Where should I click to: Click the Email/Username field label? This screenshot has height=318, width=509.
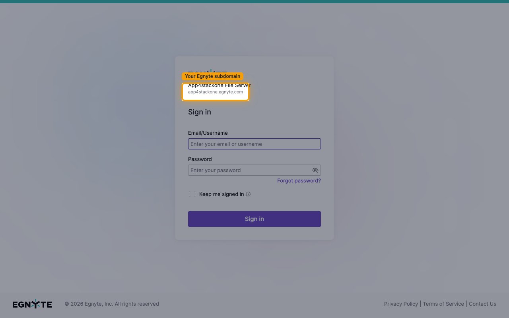[208, 133]
